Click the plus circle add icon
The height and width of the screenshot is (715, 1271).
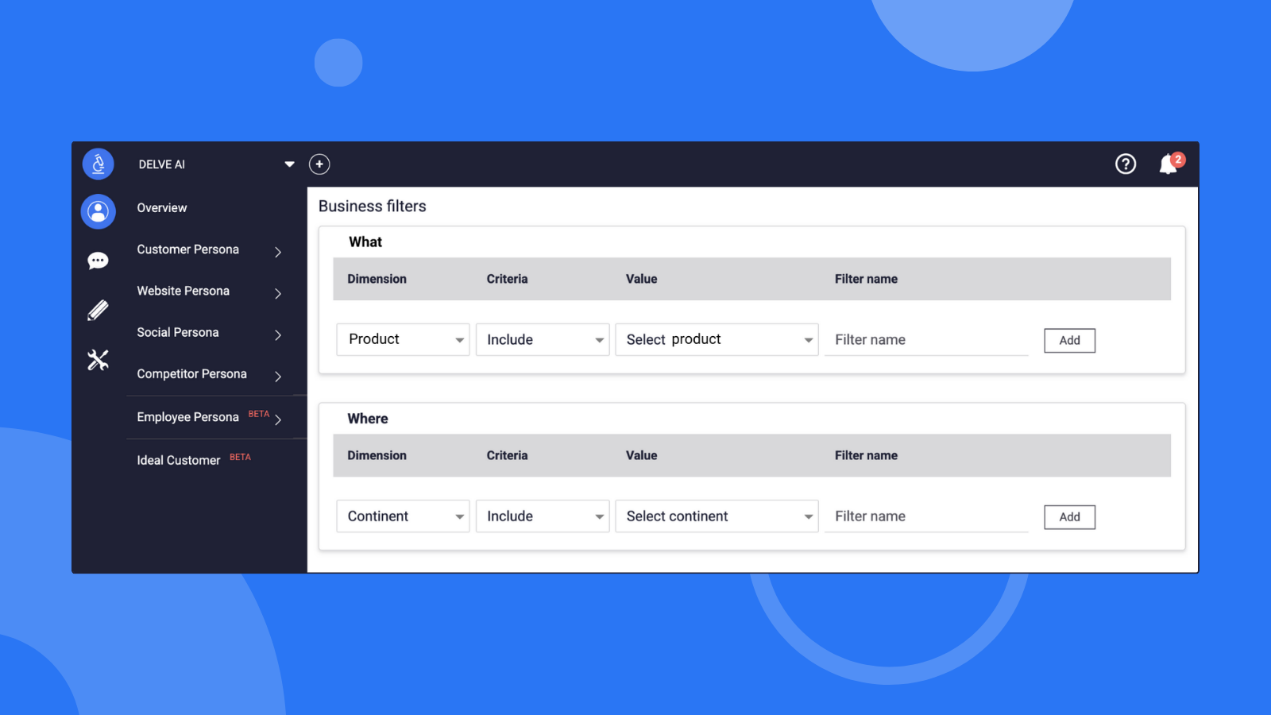coord(319,164)
